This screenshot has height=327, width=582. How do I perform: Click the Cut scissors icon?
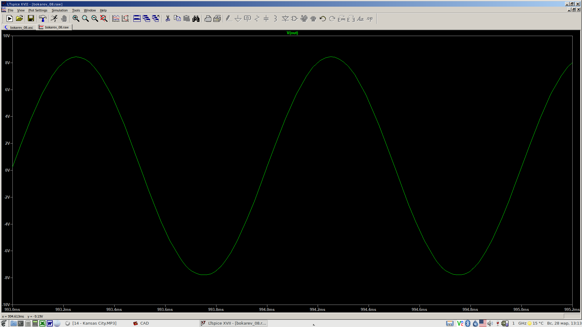pos(168,19)
